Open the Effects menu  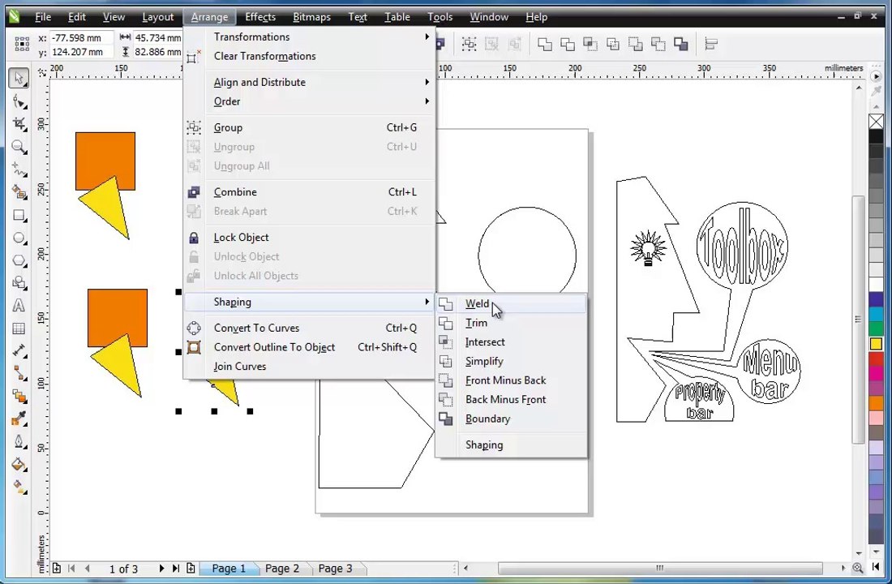coord(260,17)
